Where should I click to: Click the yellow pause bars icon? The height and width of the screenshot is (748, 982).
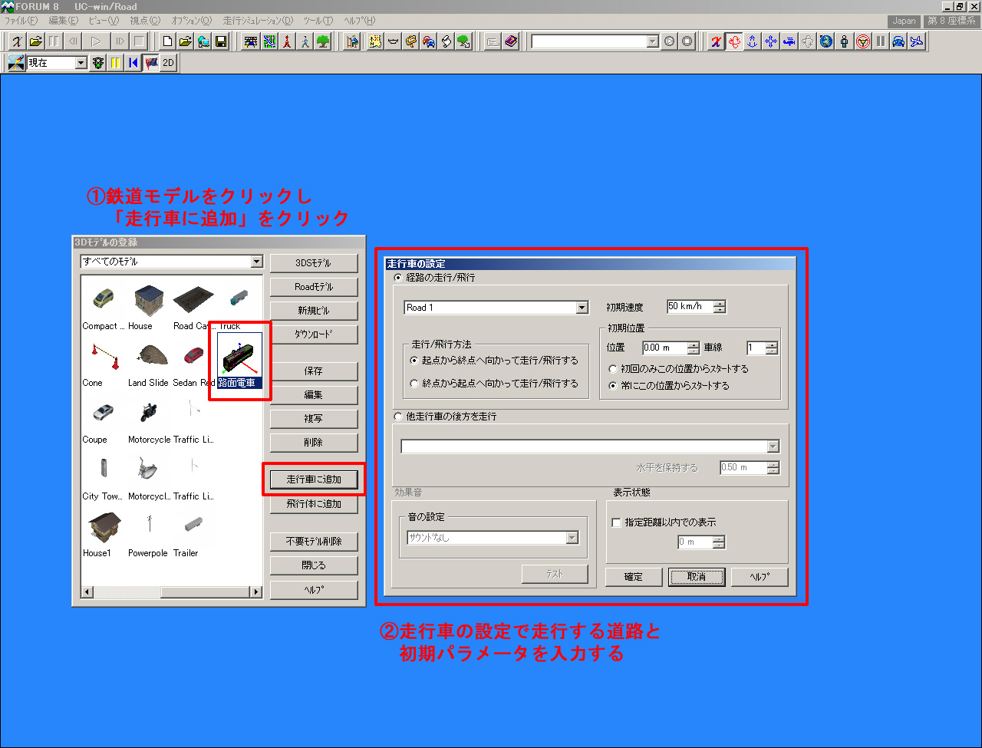[x=115, y=63]
